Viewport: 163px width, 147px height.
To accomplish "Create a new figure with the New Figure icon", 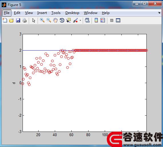I will pos(5,20).
